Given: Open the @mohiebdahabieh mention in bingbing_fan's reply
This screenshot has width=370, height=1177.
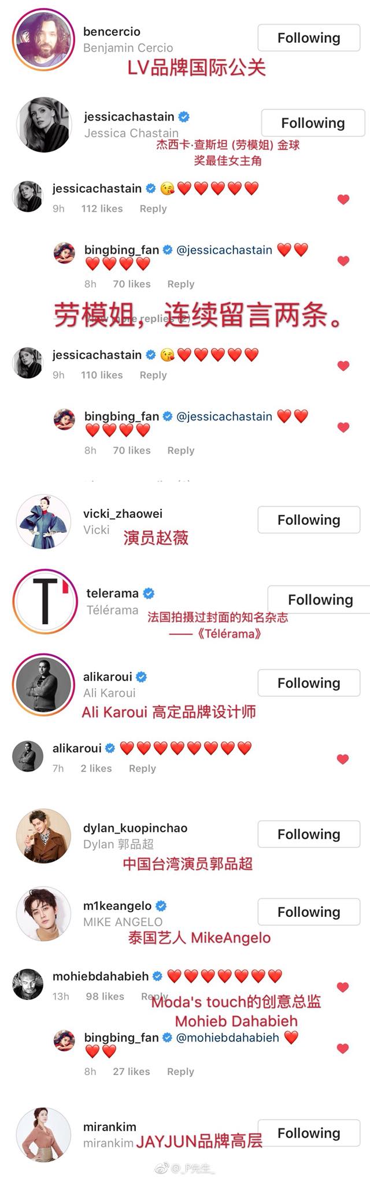Looking at the screenshot, I should (228, 1037).
